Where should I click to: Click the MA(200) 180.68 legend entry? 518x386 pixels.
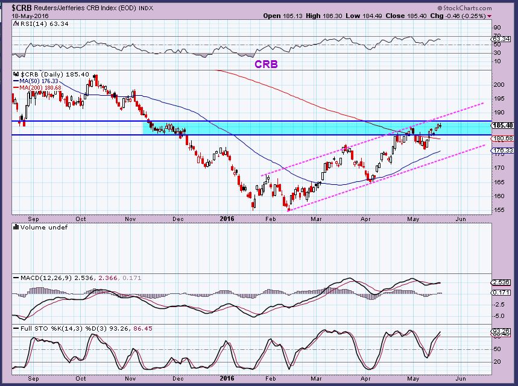click(40, 88)
